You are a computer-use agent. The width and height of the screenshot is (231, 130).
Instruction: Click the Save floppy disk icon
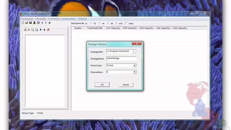(x=31, y=23)
